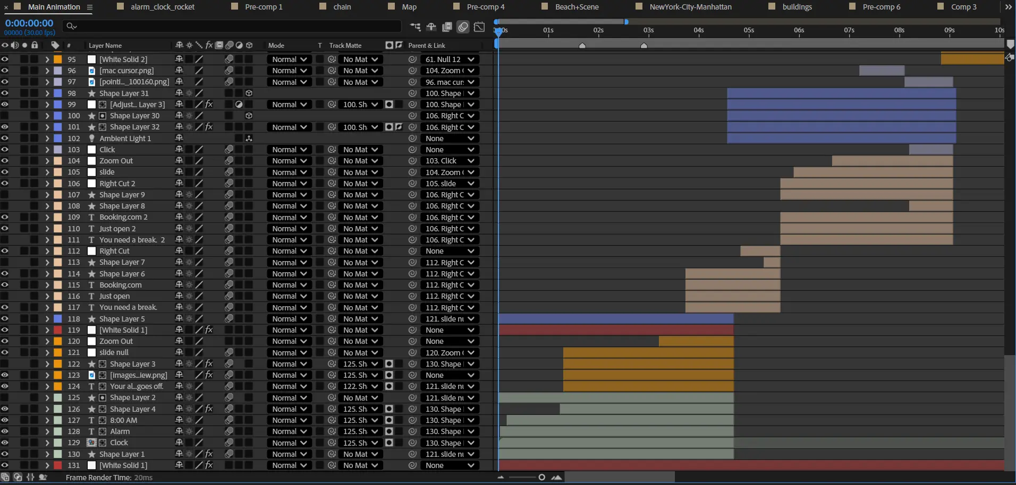Viewport: 1016px width, 485px height.
Task: Switch to the NewYork-City-Manhattan tab
Action: (x=690, y=7)
